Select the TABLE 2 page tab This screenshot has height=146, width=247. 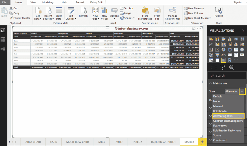coord(137,142)
